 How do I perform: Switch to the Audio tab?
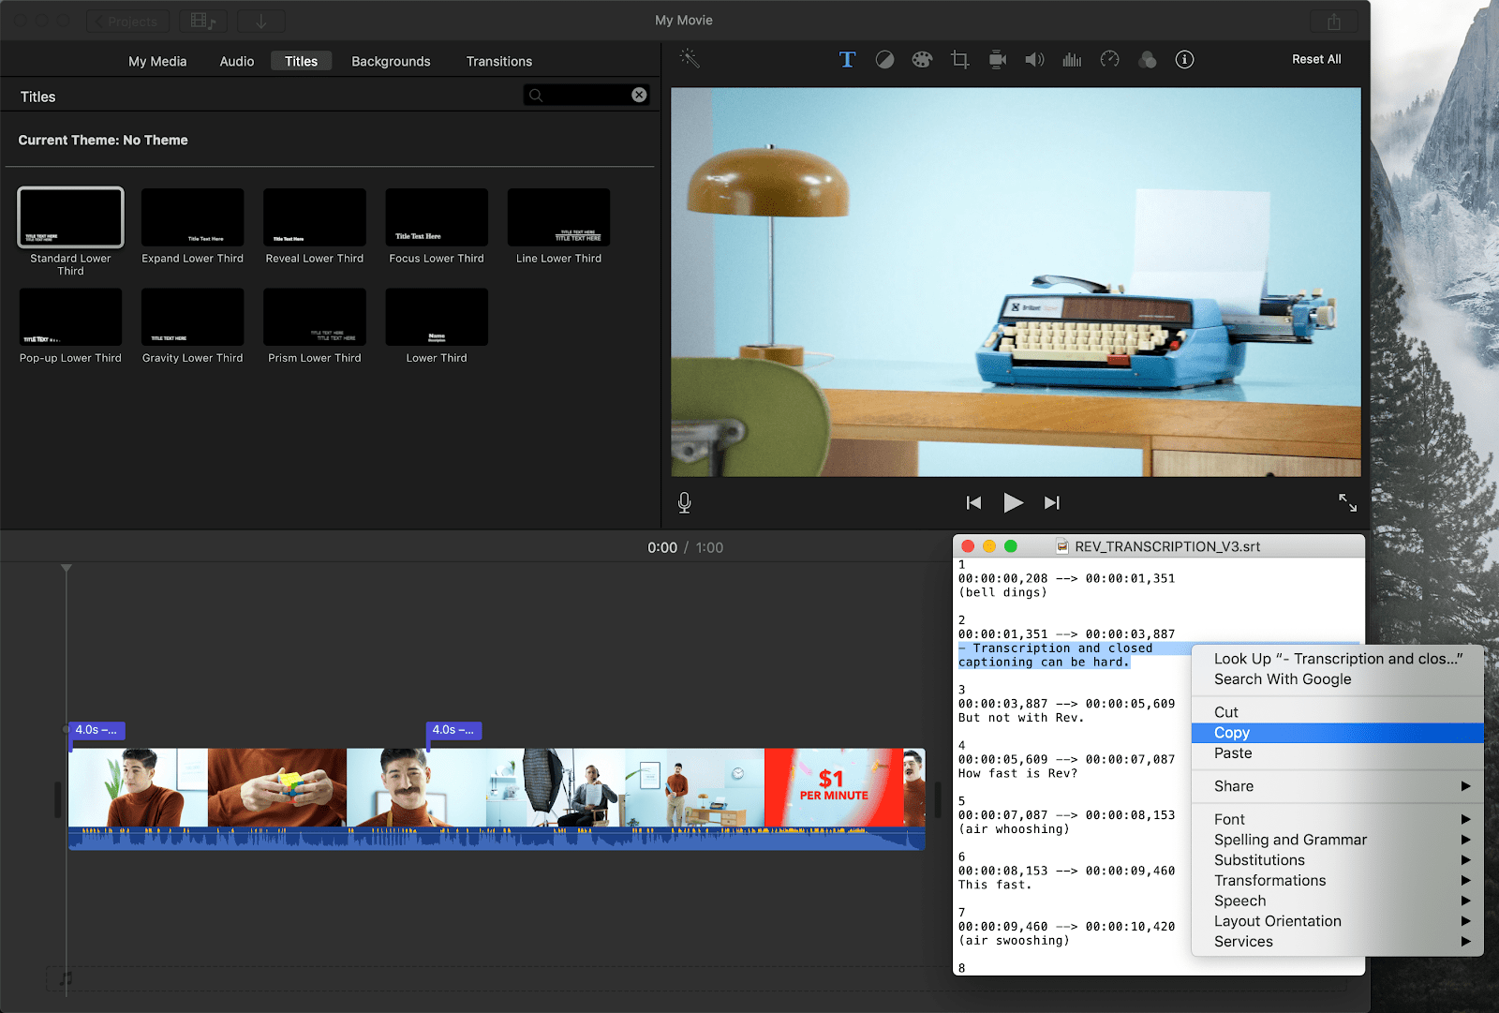tap(237, 61)
